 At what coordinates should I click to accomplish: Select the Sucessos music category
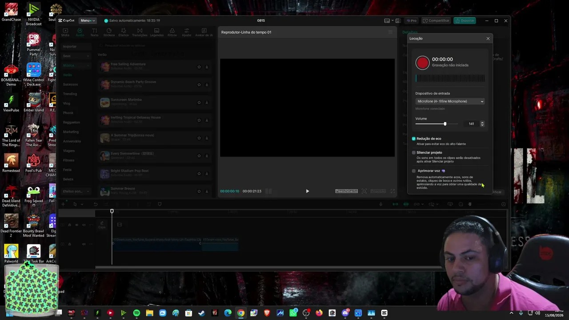tap(70, 84)
